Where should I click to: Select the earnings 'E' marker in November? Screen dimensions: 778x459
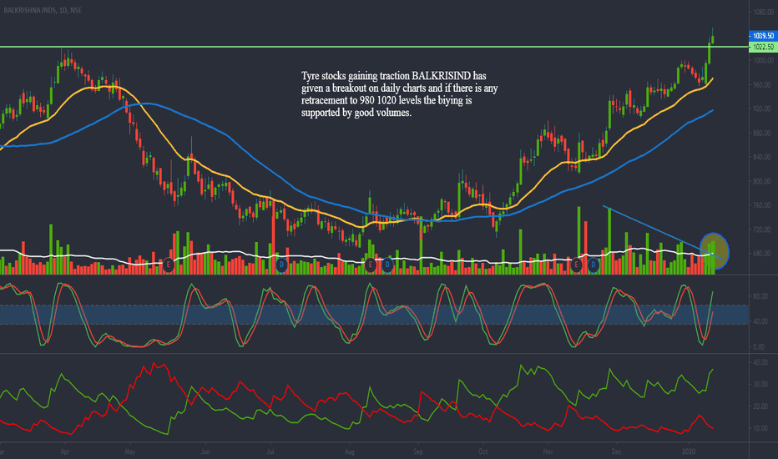click(x=576, y=265)
